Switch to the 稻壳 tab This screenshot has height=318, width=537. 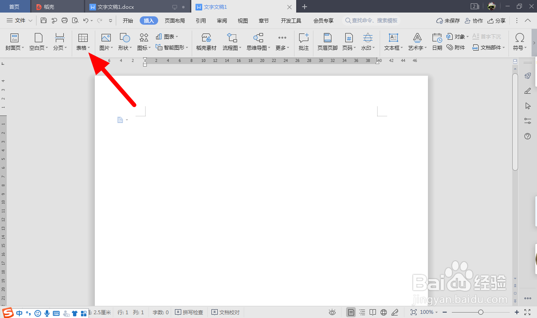(x=57, y=7)
